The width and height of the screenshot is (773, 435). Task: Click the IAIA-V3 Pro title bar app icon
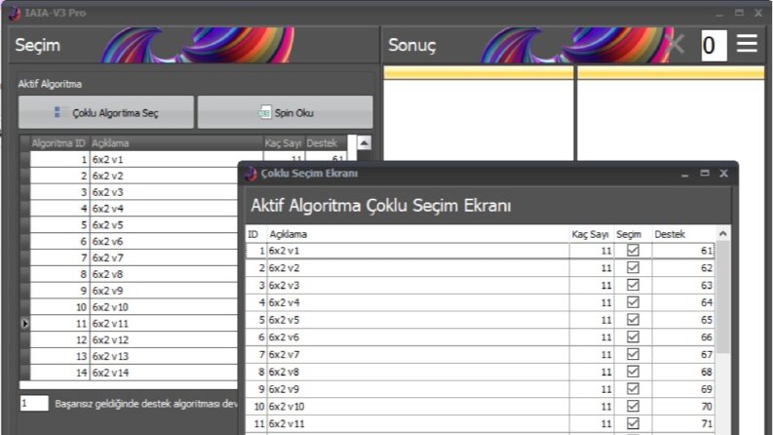(15, 14)
